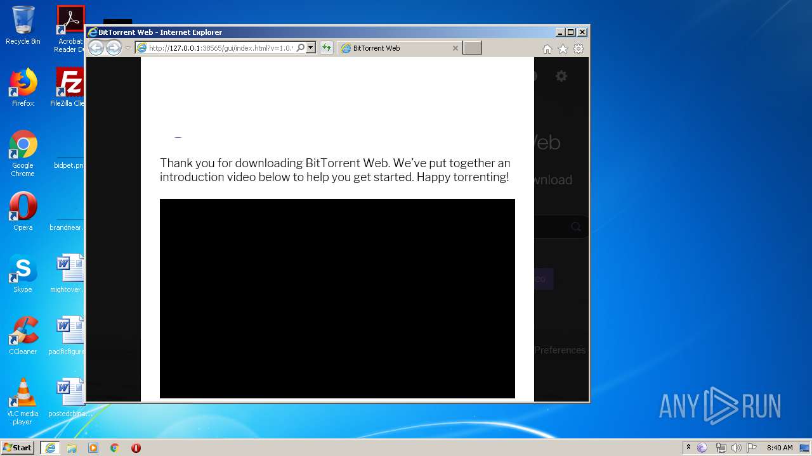Launch Skype from desktop

(x=23, y=274)
